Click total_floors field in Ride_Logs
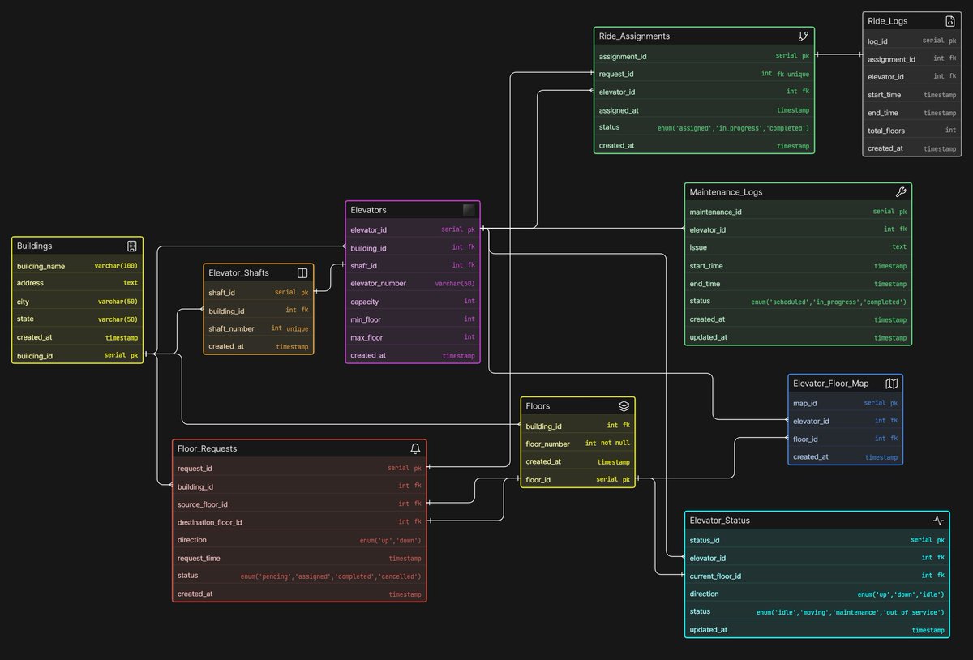 (x=911, y=131)
